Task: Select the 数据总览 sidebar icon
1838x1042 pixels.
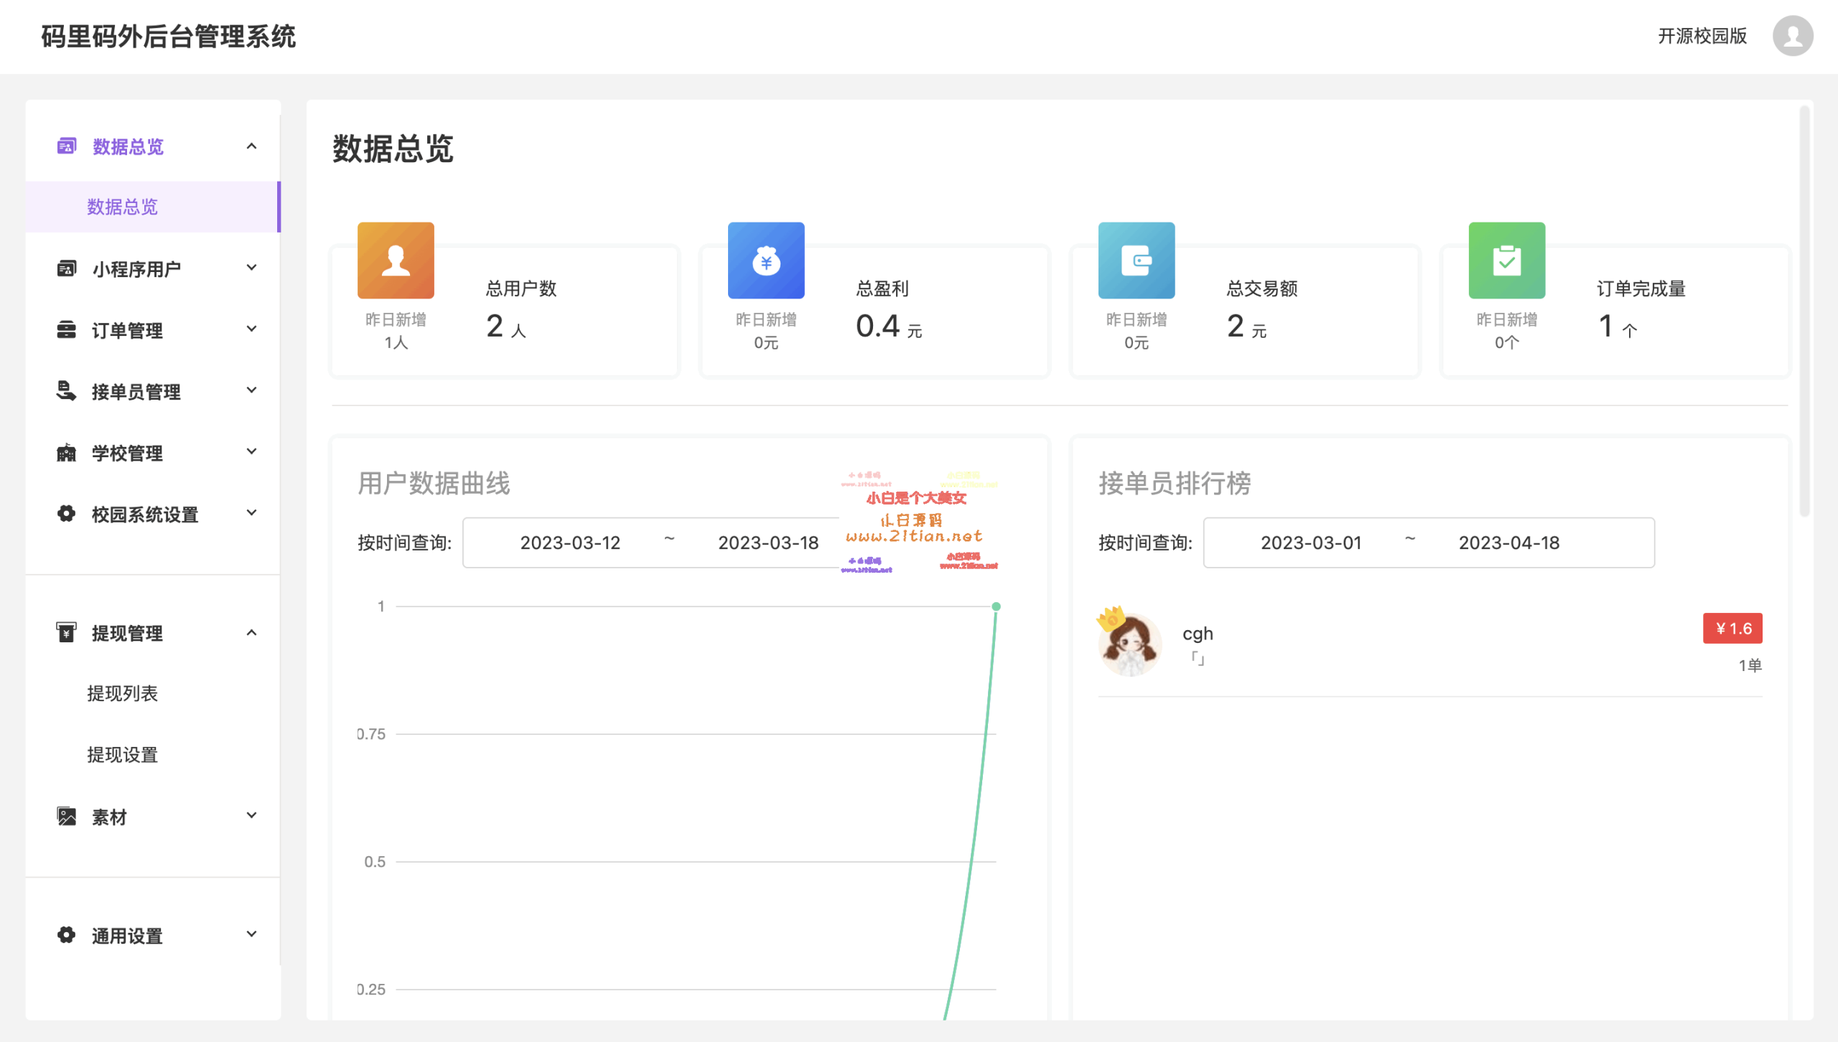Action: [65, 146]
